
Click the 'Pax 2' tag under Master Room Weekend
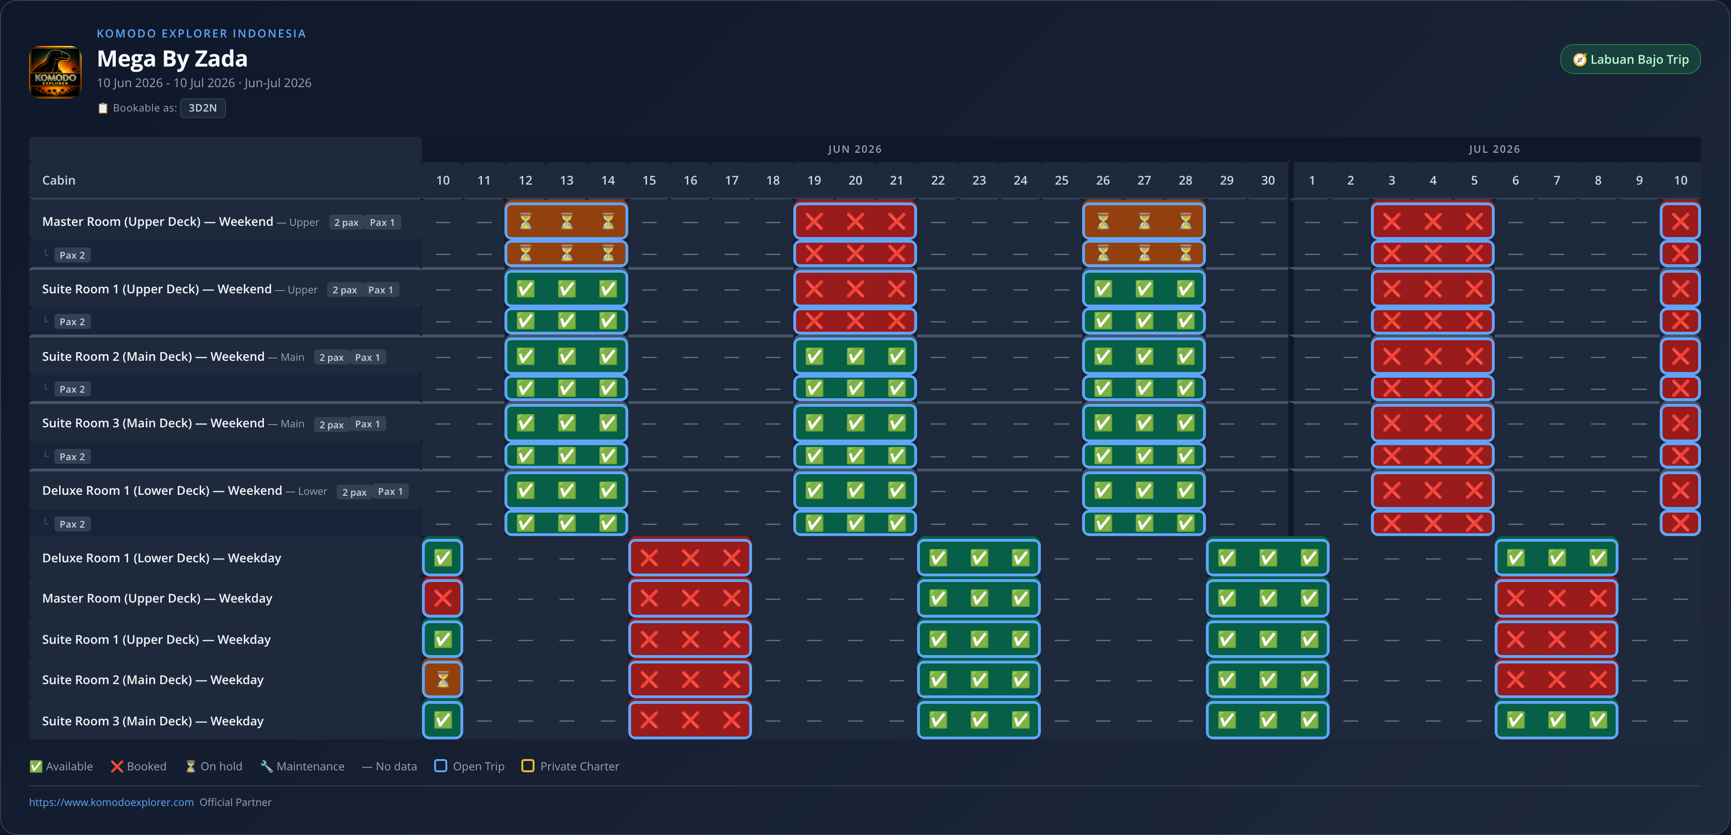click(x=72, y=255)
